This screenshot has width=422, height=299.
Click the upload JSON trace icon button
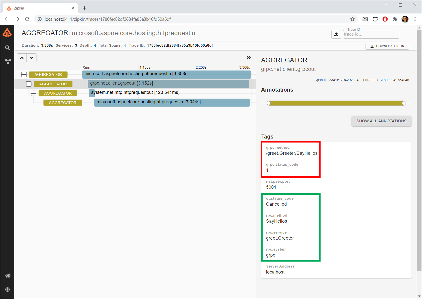pyautogui.click(x=336, y=34)
